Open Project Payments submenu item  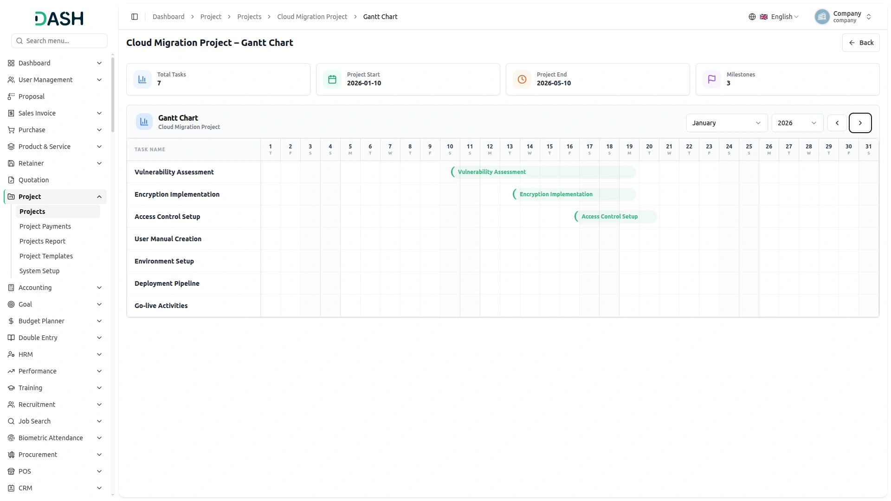pos(58,226)
